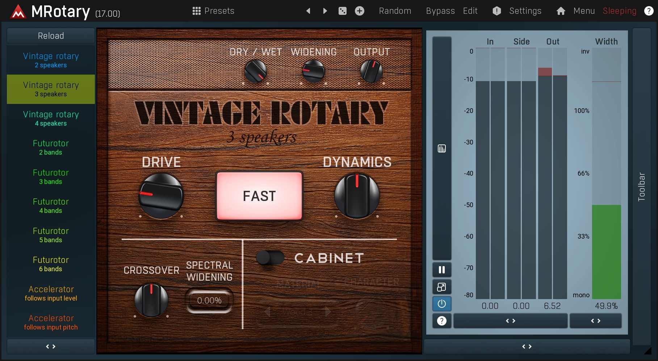Expand the arrows below the Width meter

coord(595,321)
